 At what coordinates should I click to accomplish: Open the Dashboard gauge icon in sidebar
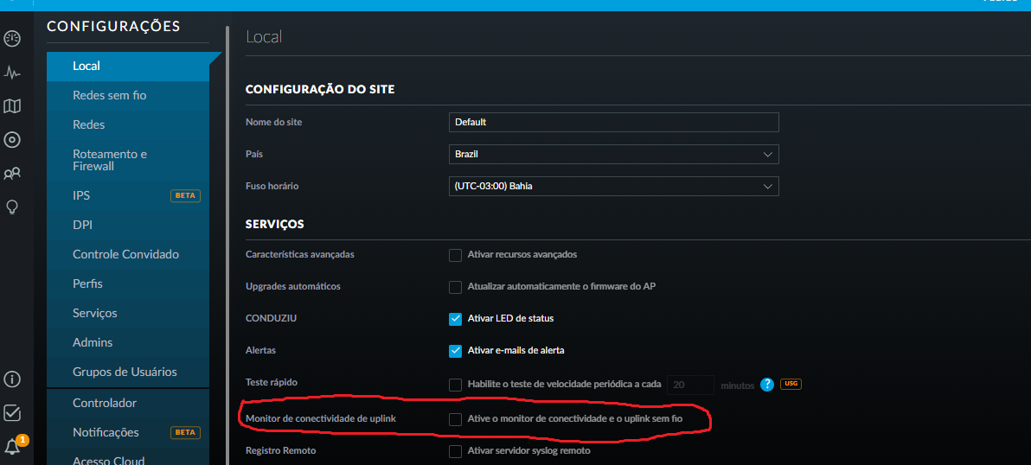click(12, 39)
